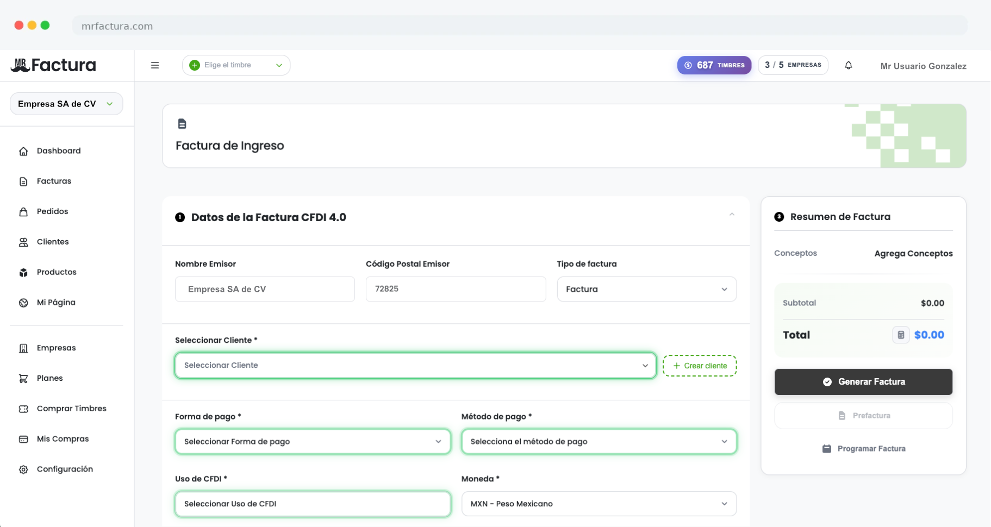Click the calculator icon beside Total
991x527 pixels.
pos(900,335)
